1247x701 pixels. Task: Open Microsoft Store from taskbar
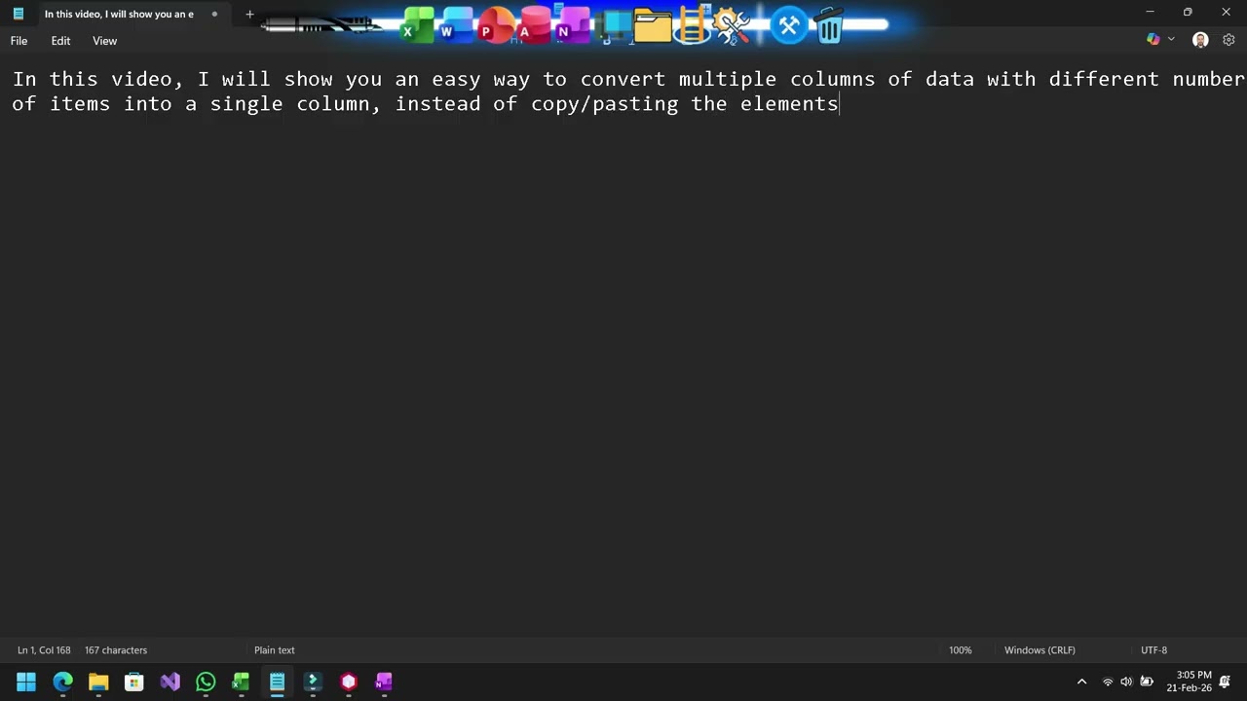[x=134, y=682]
